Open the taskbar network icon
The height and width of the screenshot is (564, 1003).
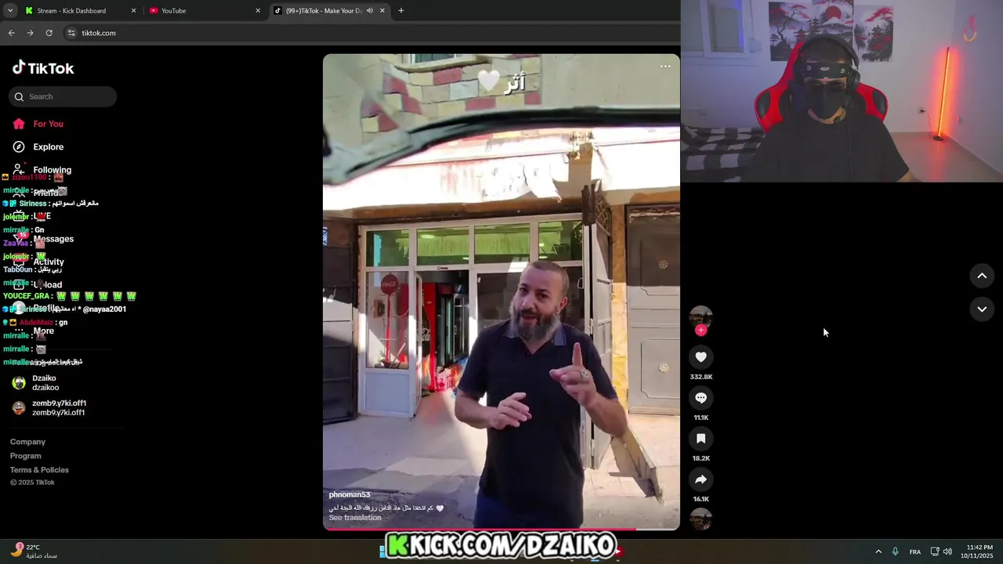point(935,551)
